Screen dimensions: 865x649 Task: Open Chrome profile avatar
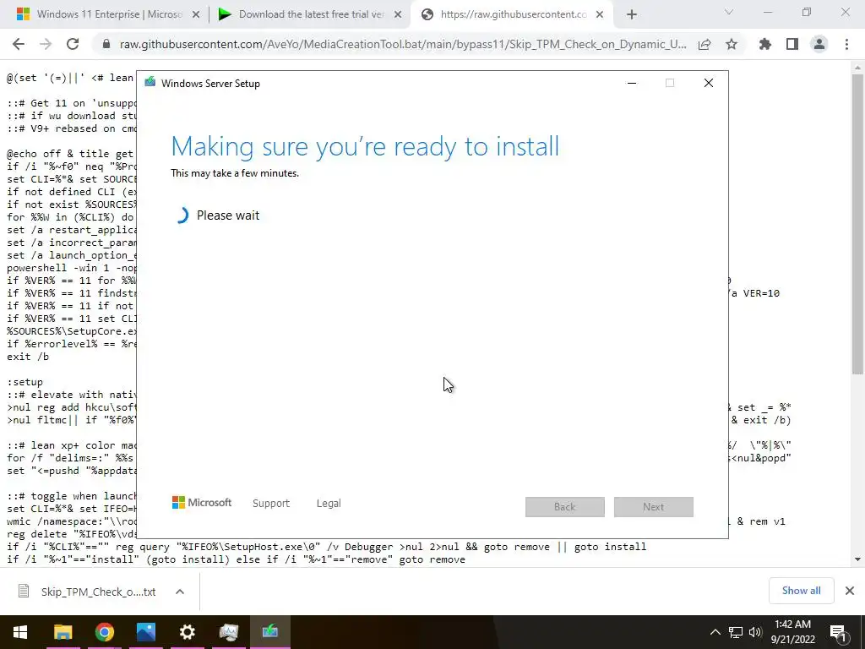pyautogui.click(x=819, y=44)
